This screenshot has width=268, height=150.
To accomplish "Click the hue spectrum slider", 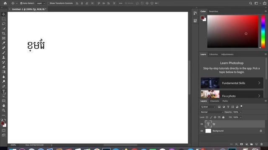I will coord(263,32).
